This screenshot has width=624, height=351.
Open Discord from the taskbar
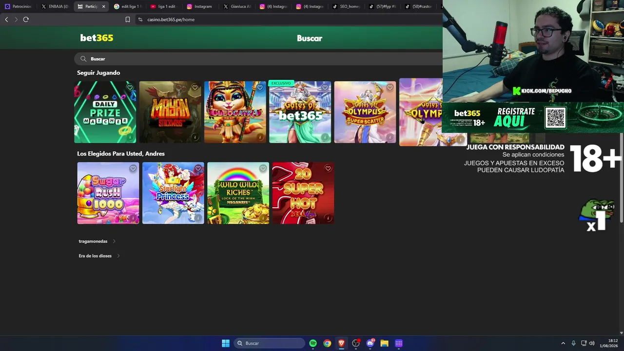tap(370, 343)
